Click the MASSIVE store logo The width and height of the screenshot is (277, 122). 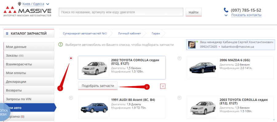[27, 12]
